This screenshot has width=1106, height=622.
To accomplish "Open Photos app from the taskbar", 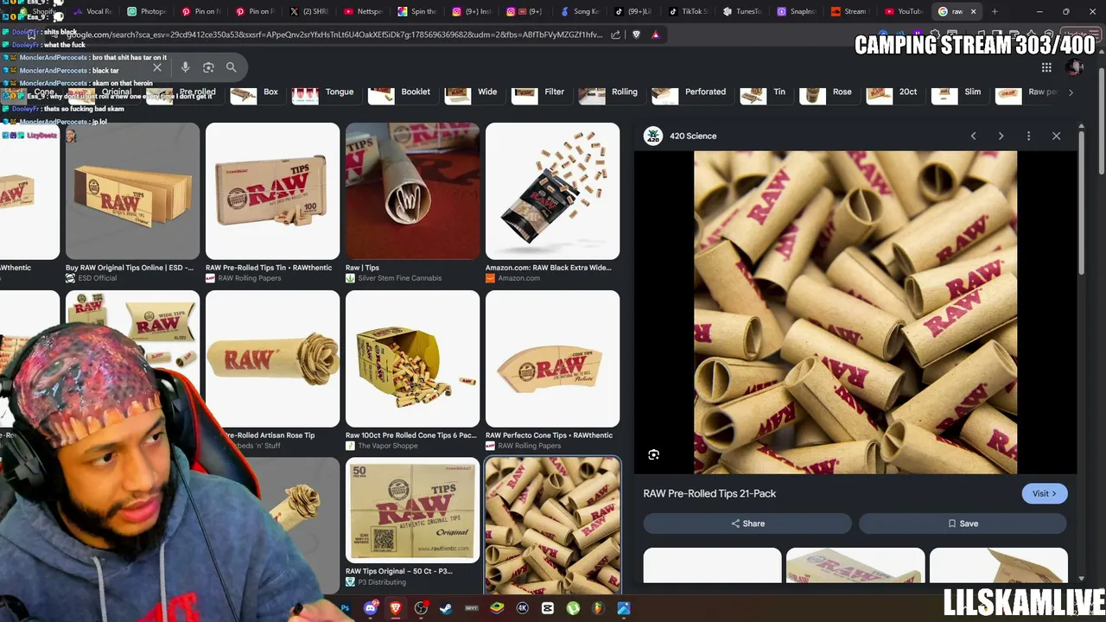I will click(x=623, y=608).
